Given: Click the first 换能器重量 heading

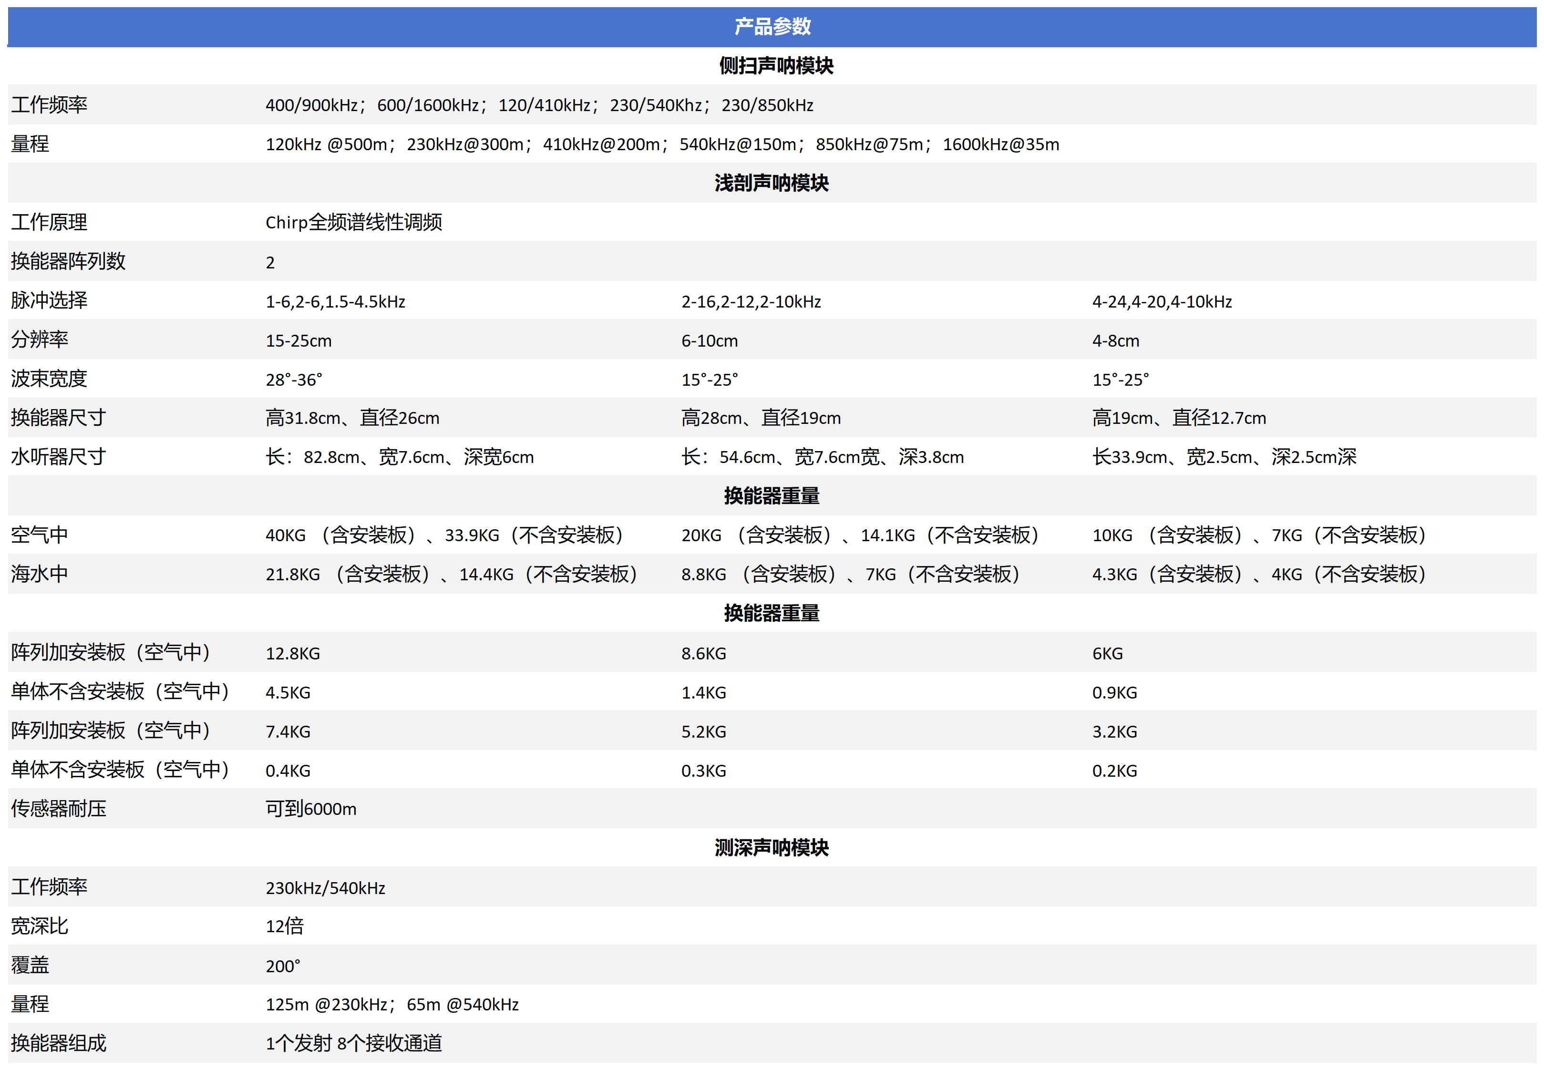Looking at the screenshot, I should click(771, 496).
